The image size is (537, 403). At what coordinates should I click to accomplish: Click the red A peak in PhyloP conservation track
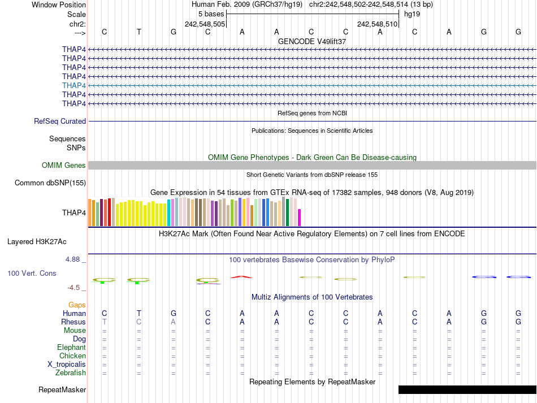pyautogui.click(x=241, y=276)
